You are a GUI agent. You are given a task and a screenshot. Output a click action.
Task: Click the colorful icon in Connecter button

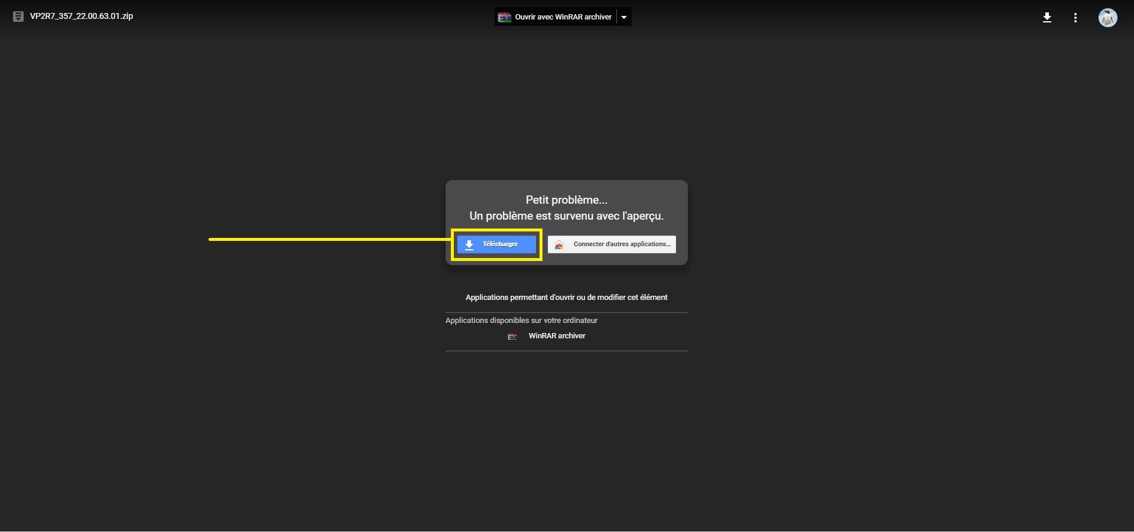(x=559, y=245)
